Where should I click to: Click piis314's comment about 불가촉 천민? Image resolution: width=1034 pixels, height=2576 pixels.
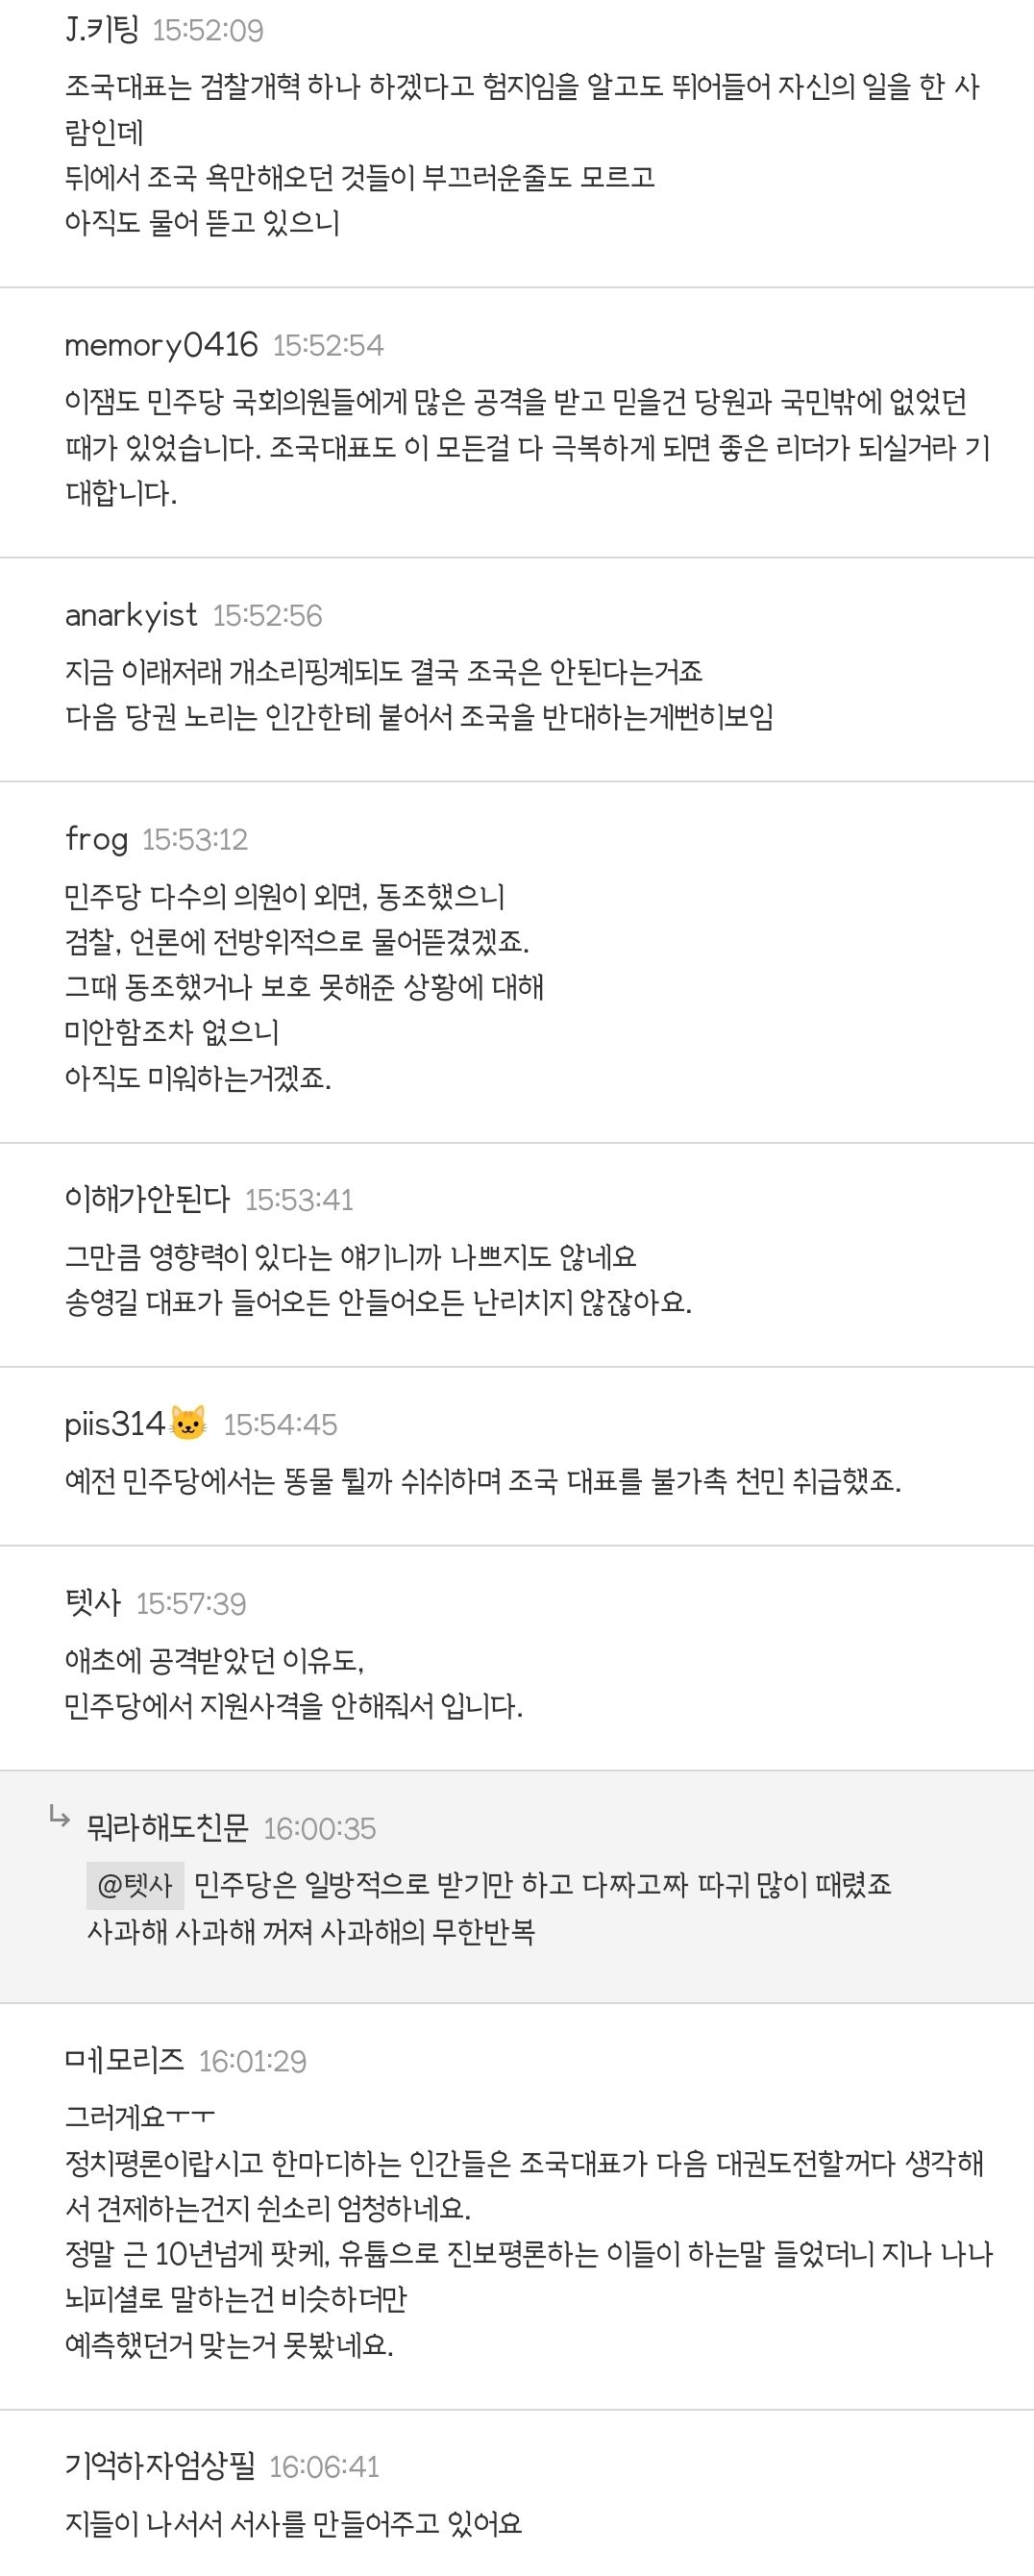click(482, 1480)
